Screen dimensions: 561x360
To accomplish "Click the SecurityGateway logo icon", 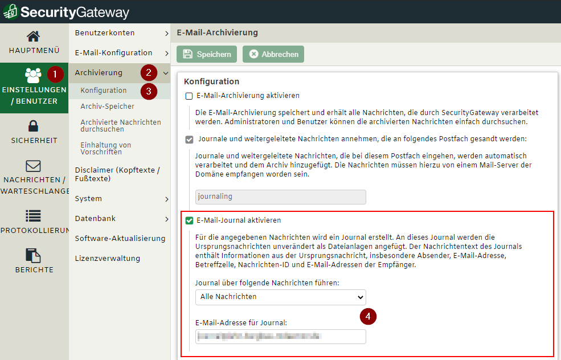I will (11, 11).
